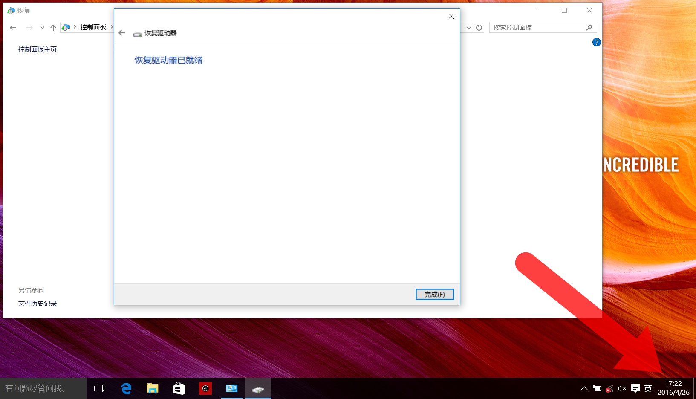Open Action Center from the system tray
The image size is (696, 399).
coord(635,388)
